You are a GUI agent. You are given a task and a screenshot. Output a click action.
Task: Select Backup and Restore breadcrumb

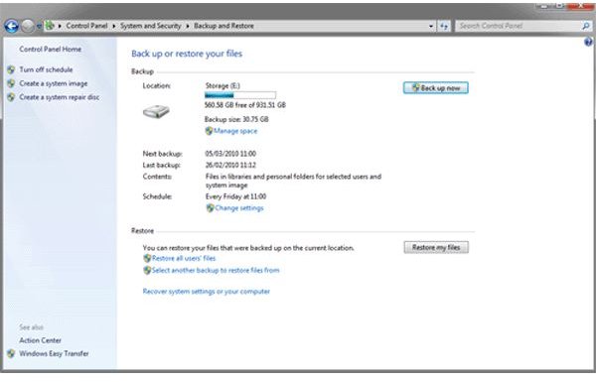223,26
